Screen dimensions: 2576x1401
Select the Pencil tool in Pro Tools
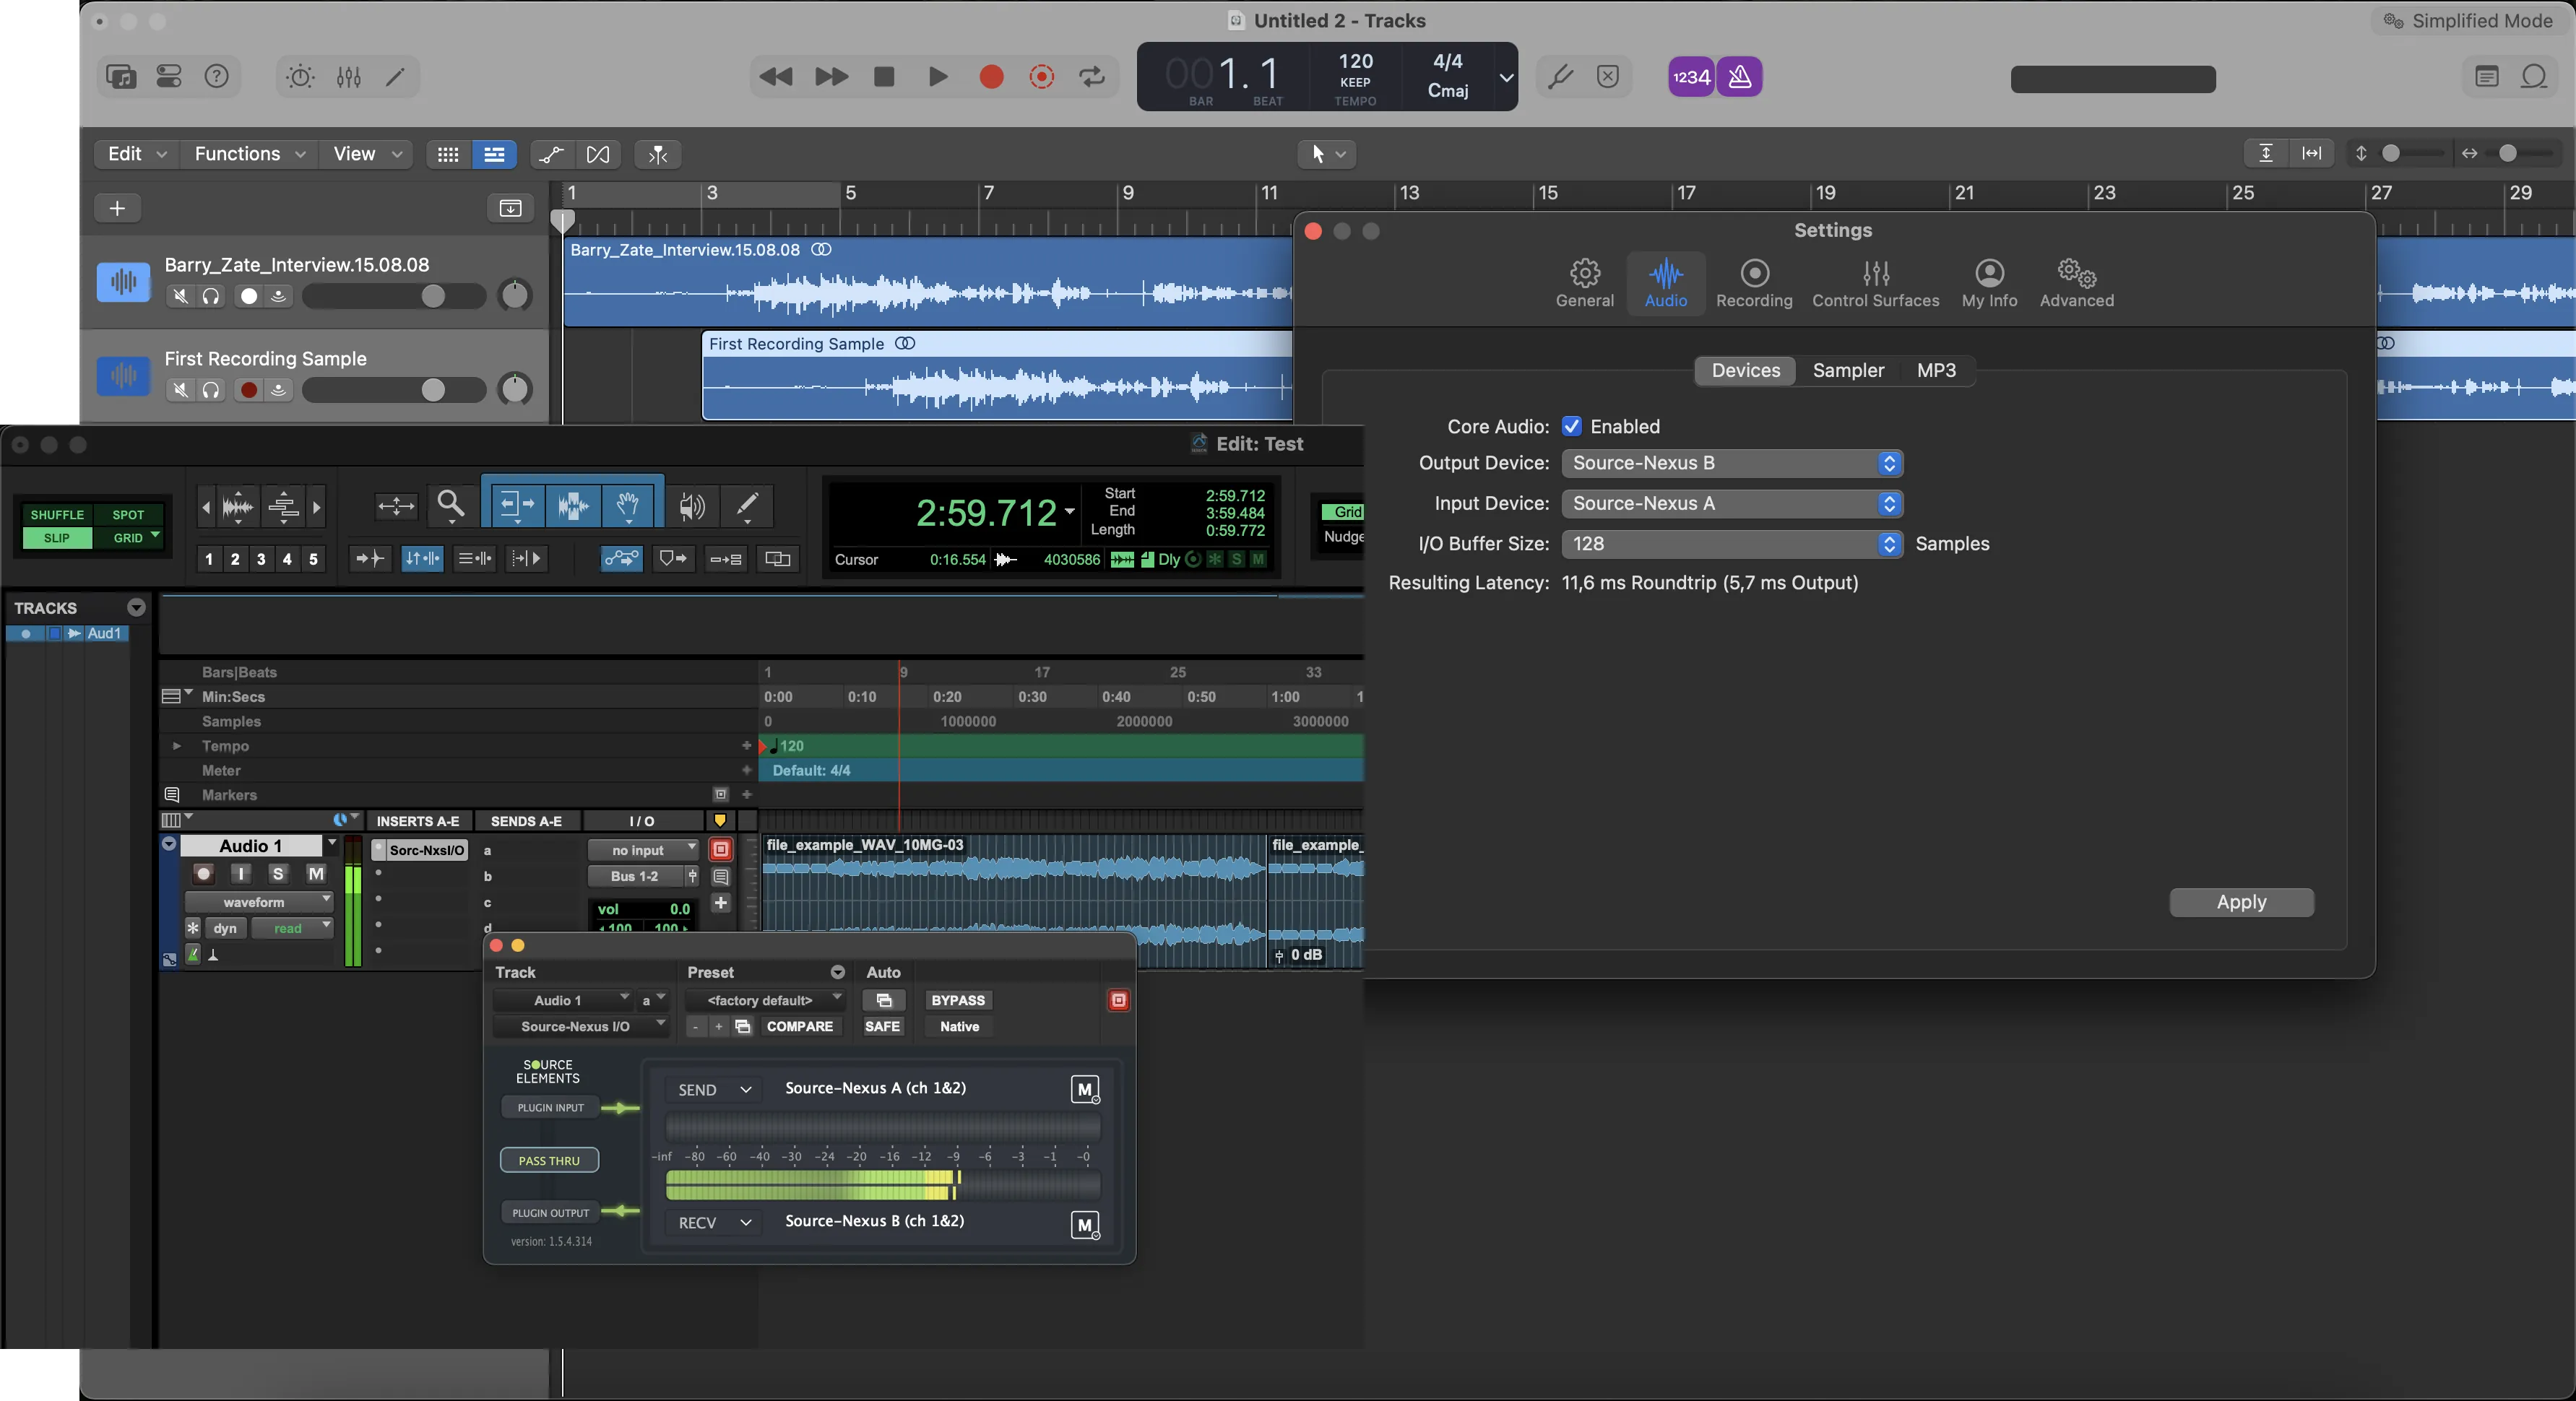pos(747,505)
